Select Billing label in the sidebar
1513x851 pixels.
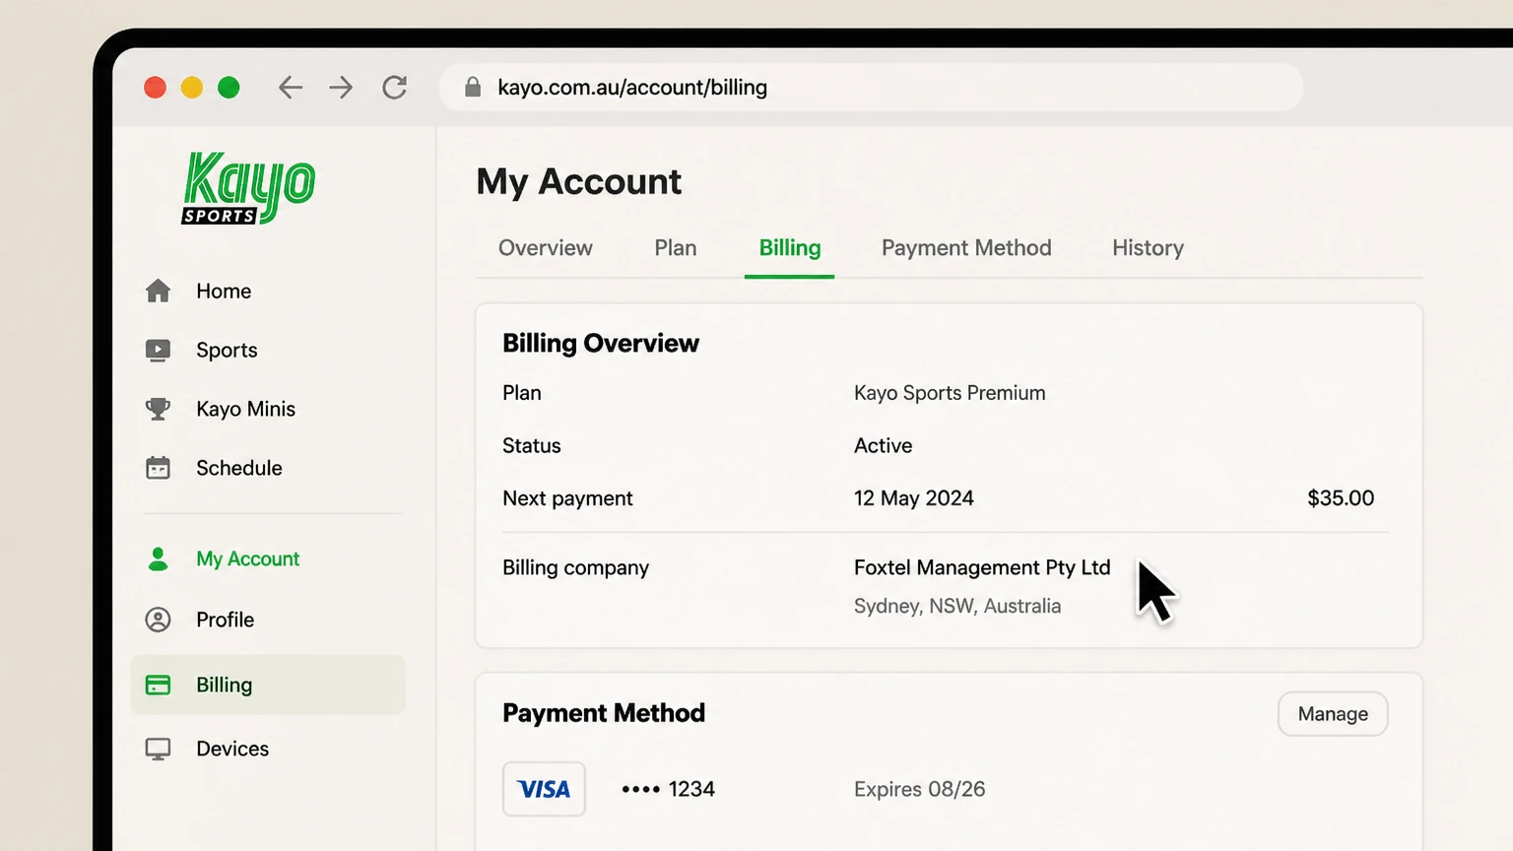click(225, 685)
